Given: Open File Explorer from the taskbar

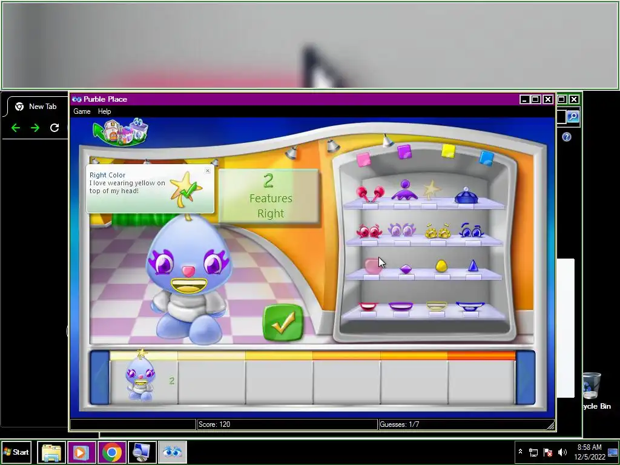Looking at the screenshot, I should [51, 452].
